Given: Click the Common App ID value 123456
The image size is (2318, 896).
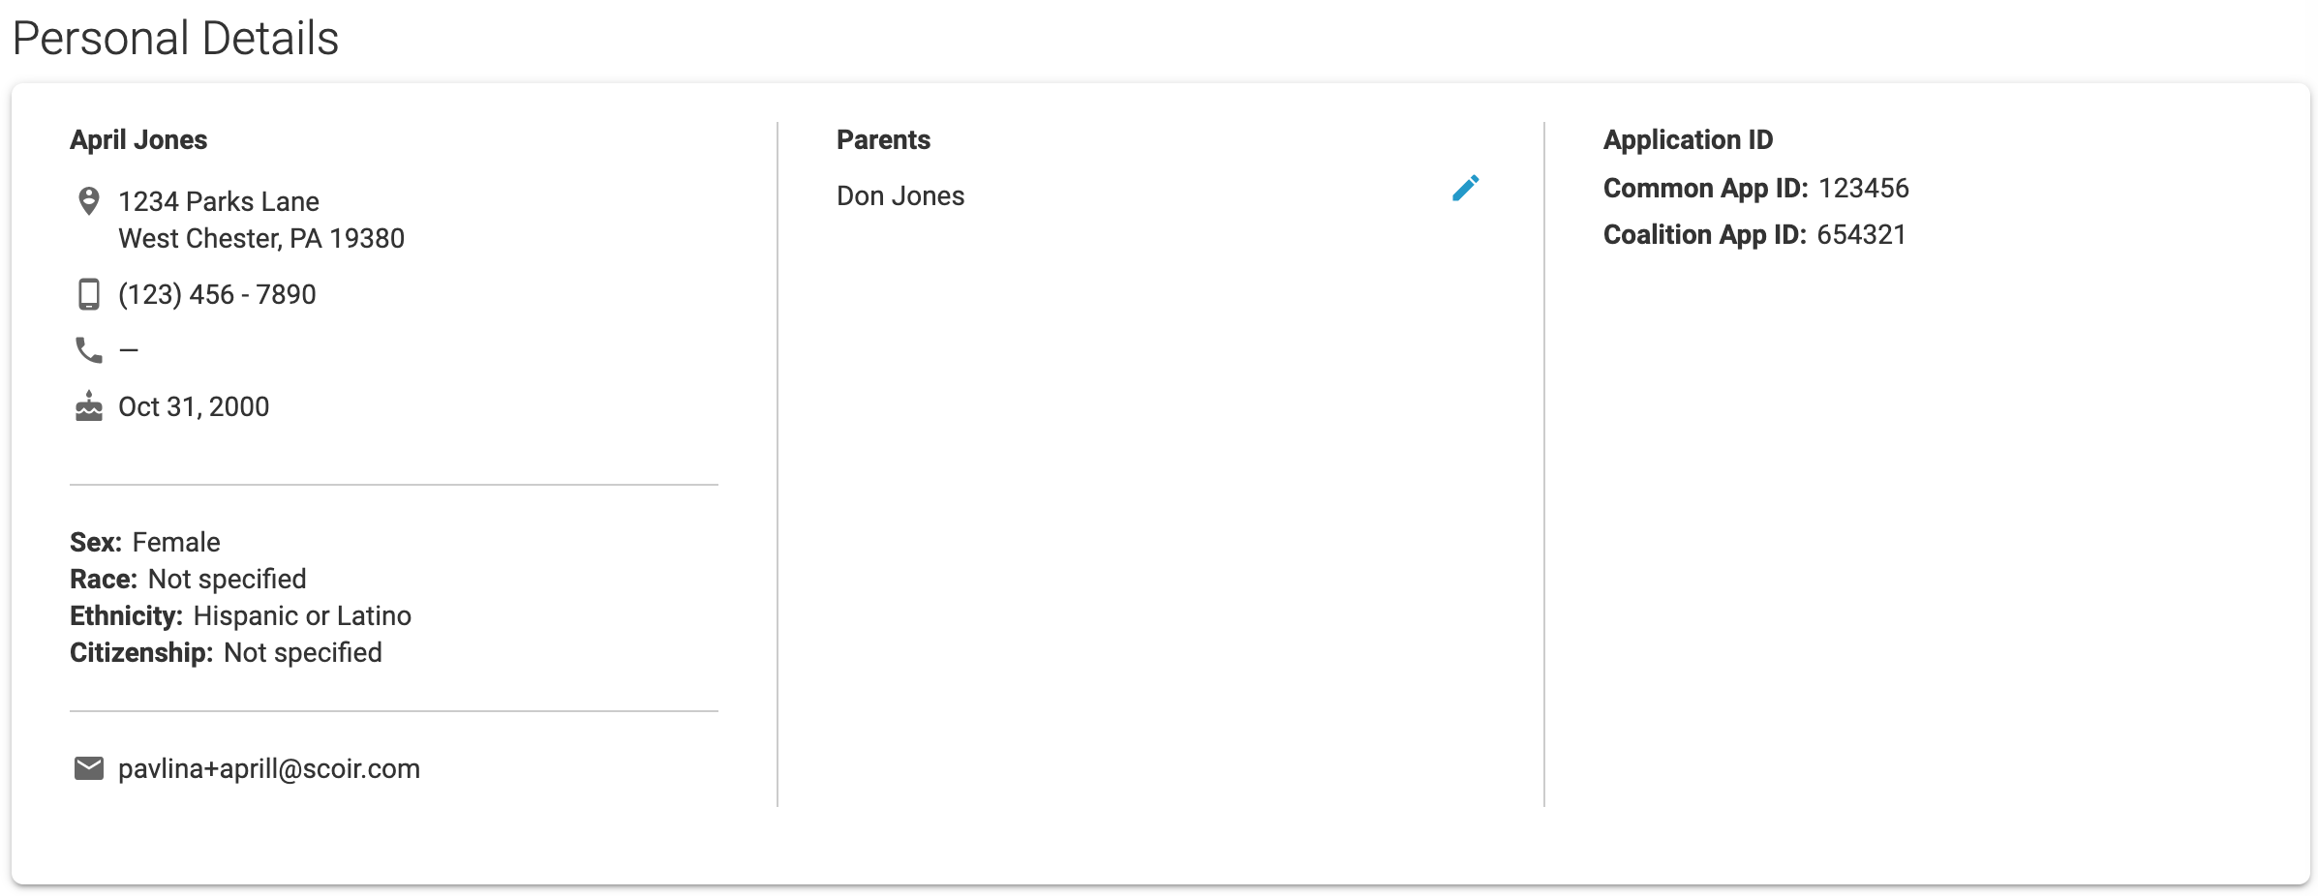Looking at the screenshot, I should click(x=1863, y=188).
